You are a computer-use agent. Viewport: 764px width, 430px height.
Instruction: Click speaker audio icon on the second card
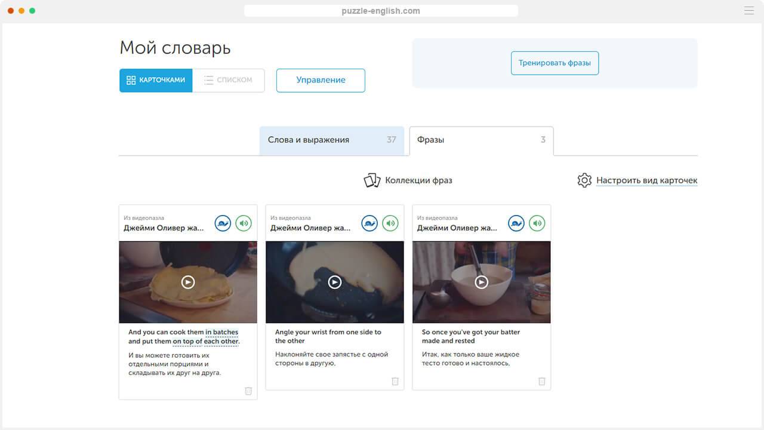[x=390, y=223]
